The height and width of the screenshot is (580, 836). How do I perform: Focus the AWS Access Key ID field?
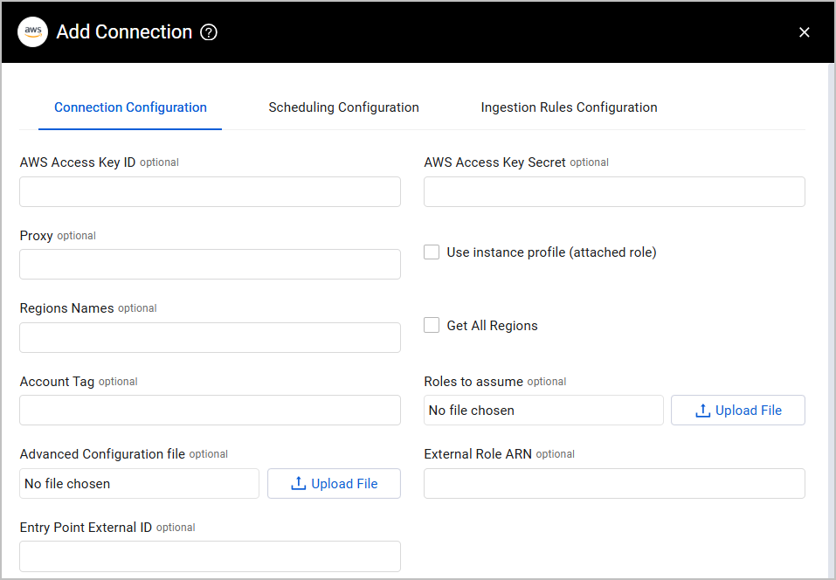coord(210,192)
